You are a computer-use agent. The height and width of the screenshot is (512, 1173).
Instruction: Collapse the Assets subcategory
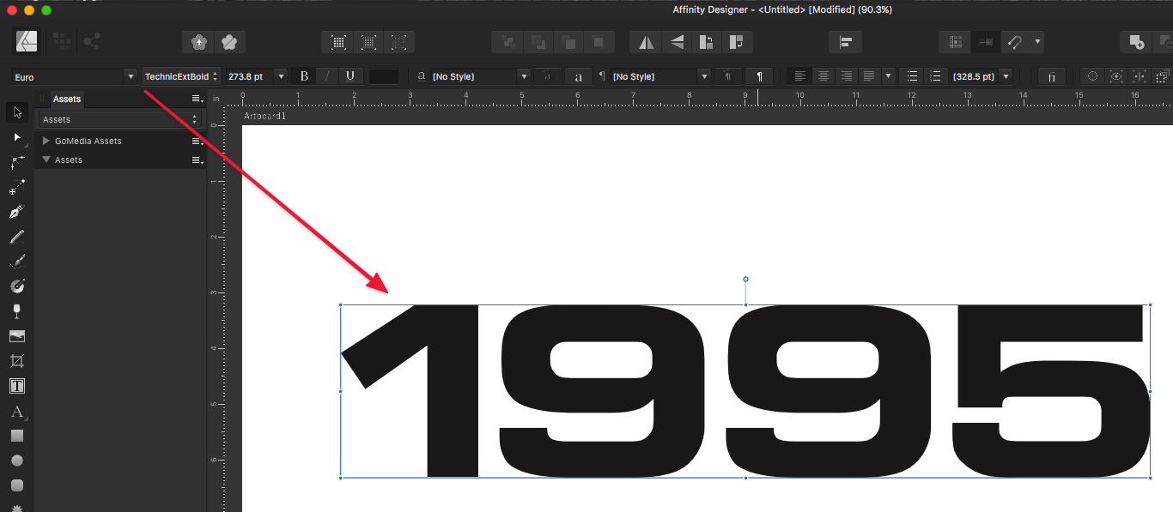click(x=46, y=160)
